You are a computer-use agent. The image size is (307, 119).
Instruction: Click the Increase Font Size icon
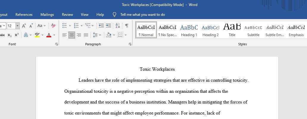click(24, 26)
